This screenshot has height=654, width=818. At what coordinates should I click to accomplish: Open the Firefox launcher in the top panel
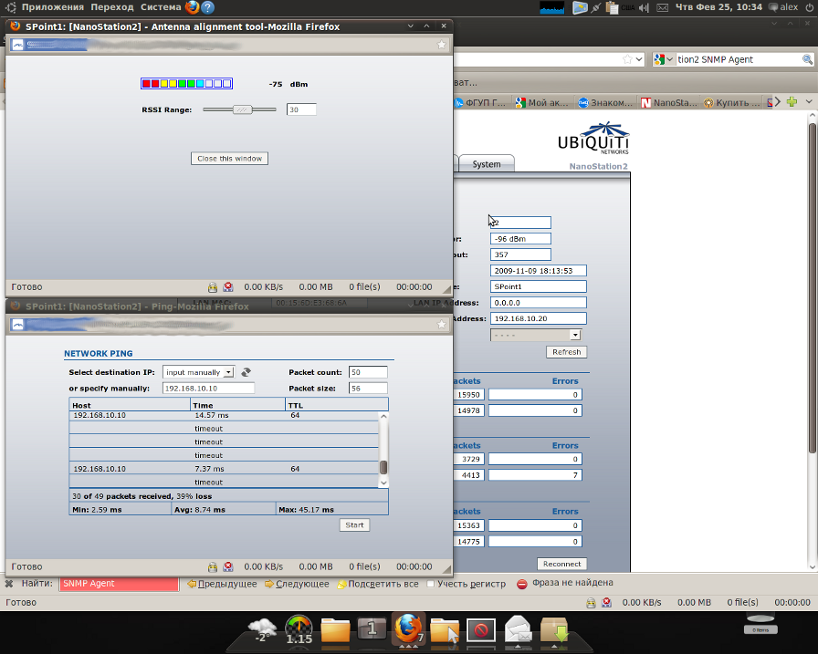coord(192,7)
